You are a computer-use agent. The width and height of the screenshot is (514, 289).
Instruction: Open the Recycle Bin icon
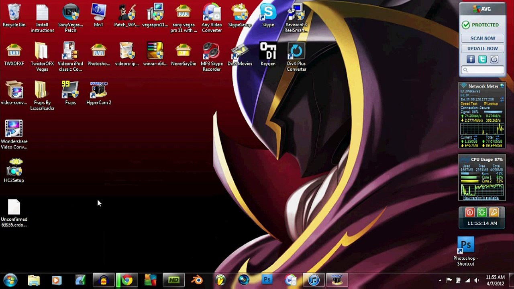pyautogui.click(x=14, y=16)
